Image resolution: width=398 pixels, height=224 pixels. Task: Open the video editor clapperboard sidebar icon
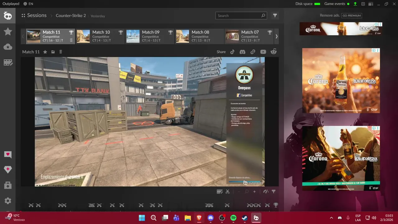(8, 63)
